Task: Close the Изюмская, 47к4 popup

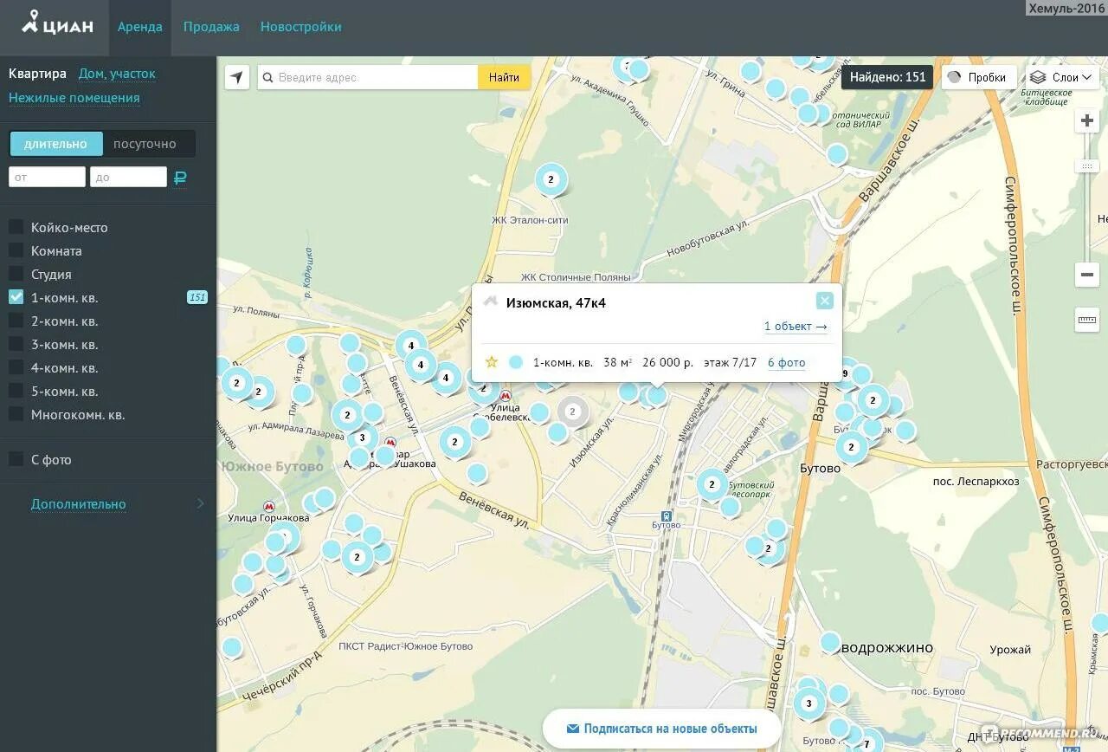Action: [825, 301]
